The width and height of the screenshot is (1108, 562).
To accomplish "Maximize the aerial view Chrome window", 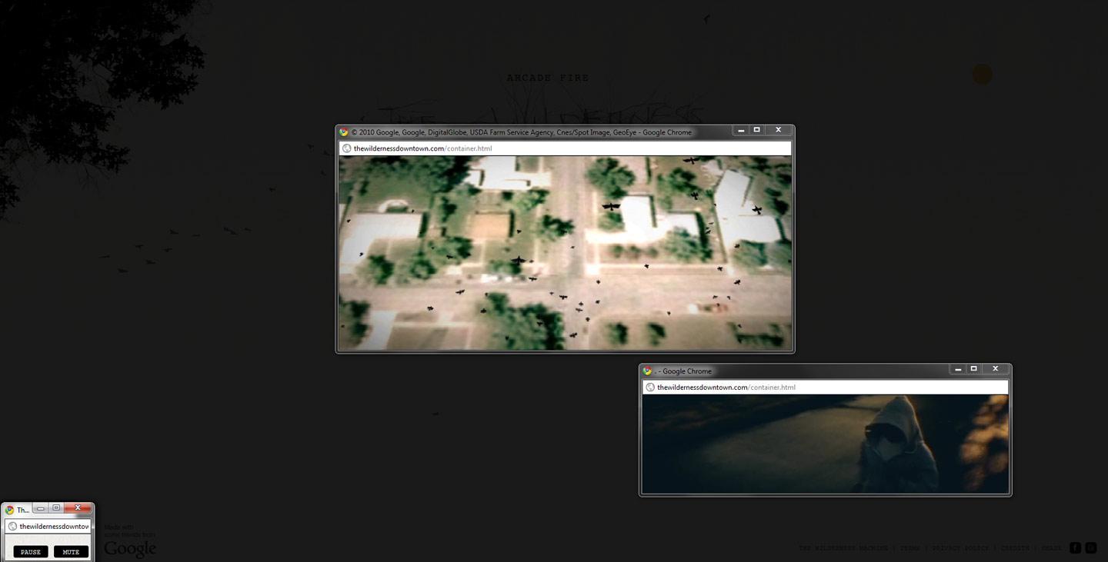I will point(756,131).
